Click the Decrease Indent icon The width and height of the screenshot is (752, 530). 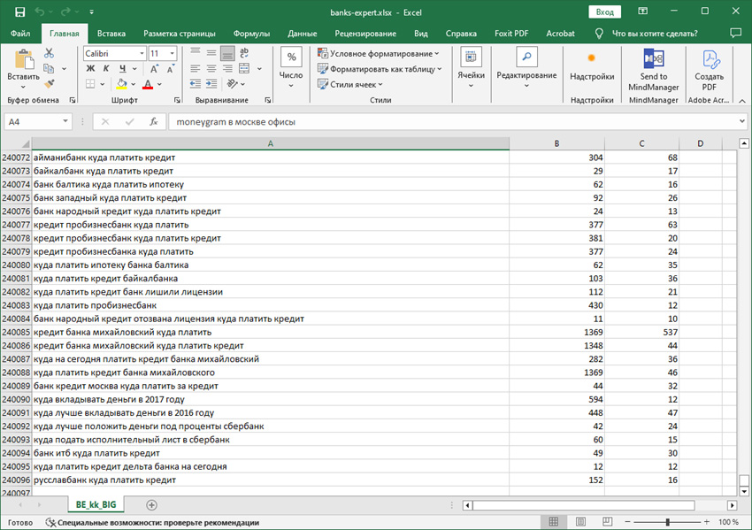coord(196,84)
